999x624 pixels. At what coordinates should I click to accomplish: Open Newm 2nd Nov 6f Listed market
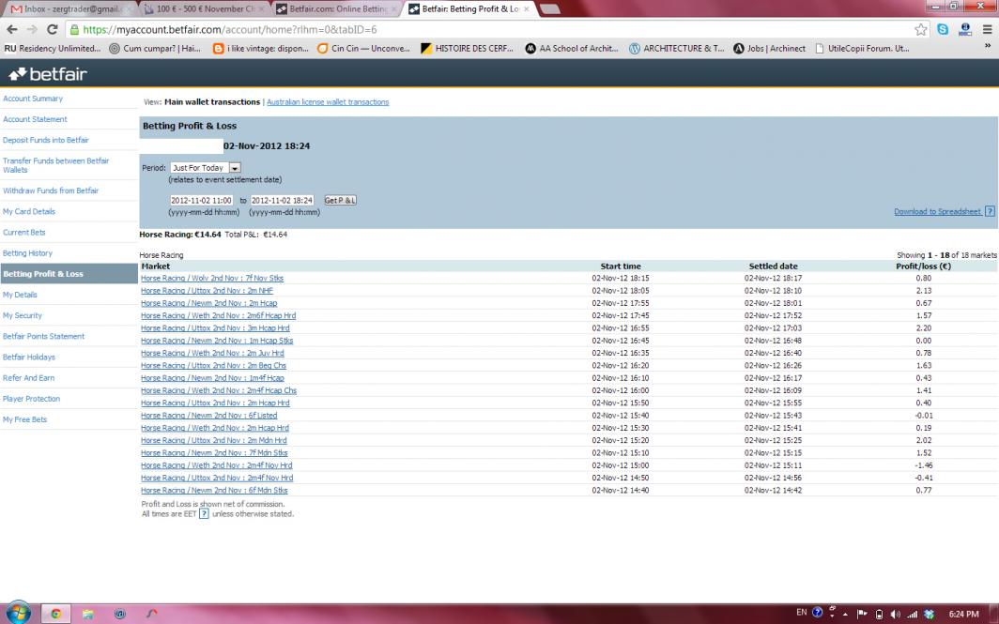coord(209,415)
